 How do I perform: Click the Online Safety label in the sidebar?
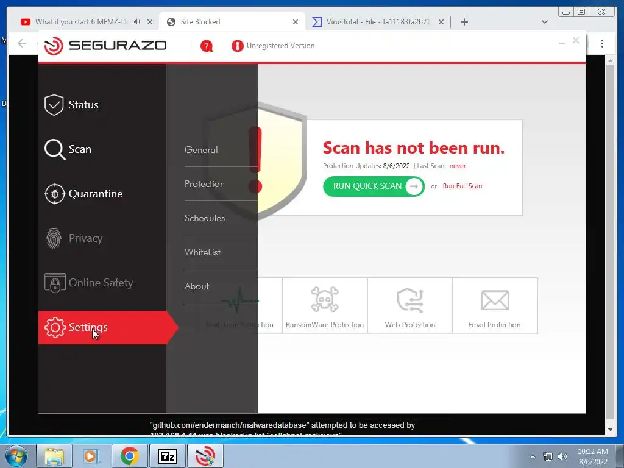coord(101,283)
